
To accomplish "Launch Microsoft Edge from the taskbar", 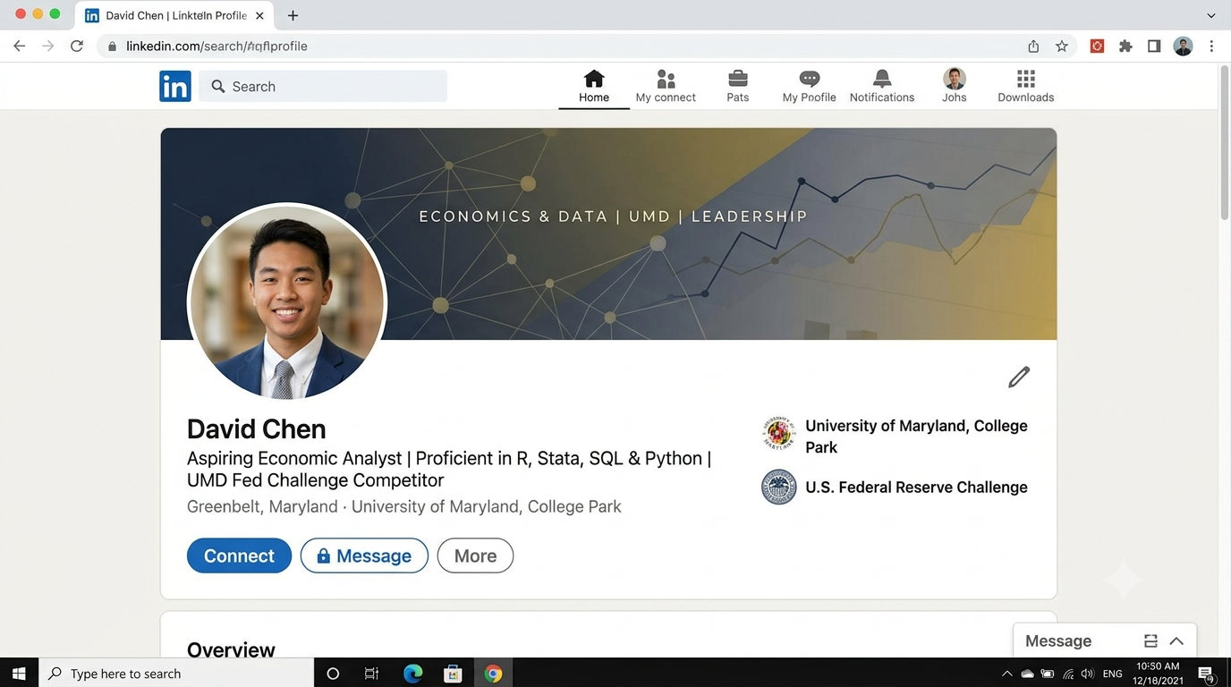I will 412,674.
